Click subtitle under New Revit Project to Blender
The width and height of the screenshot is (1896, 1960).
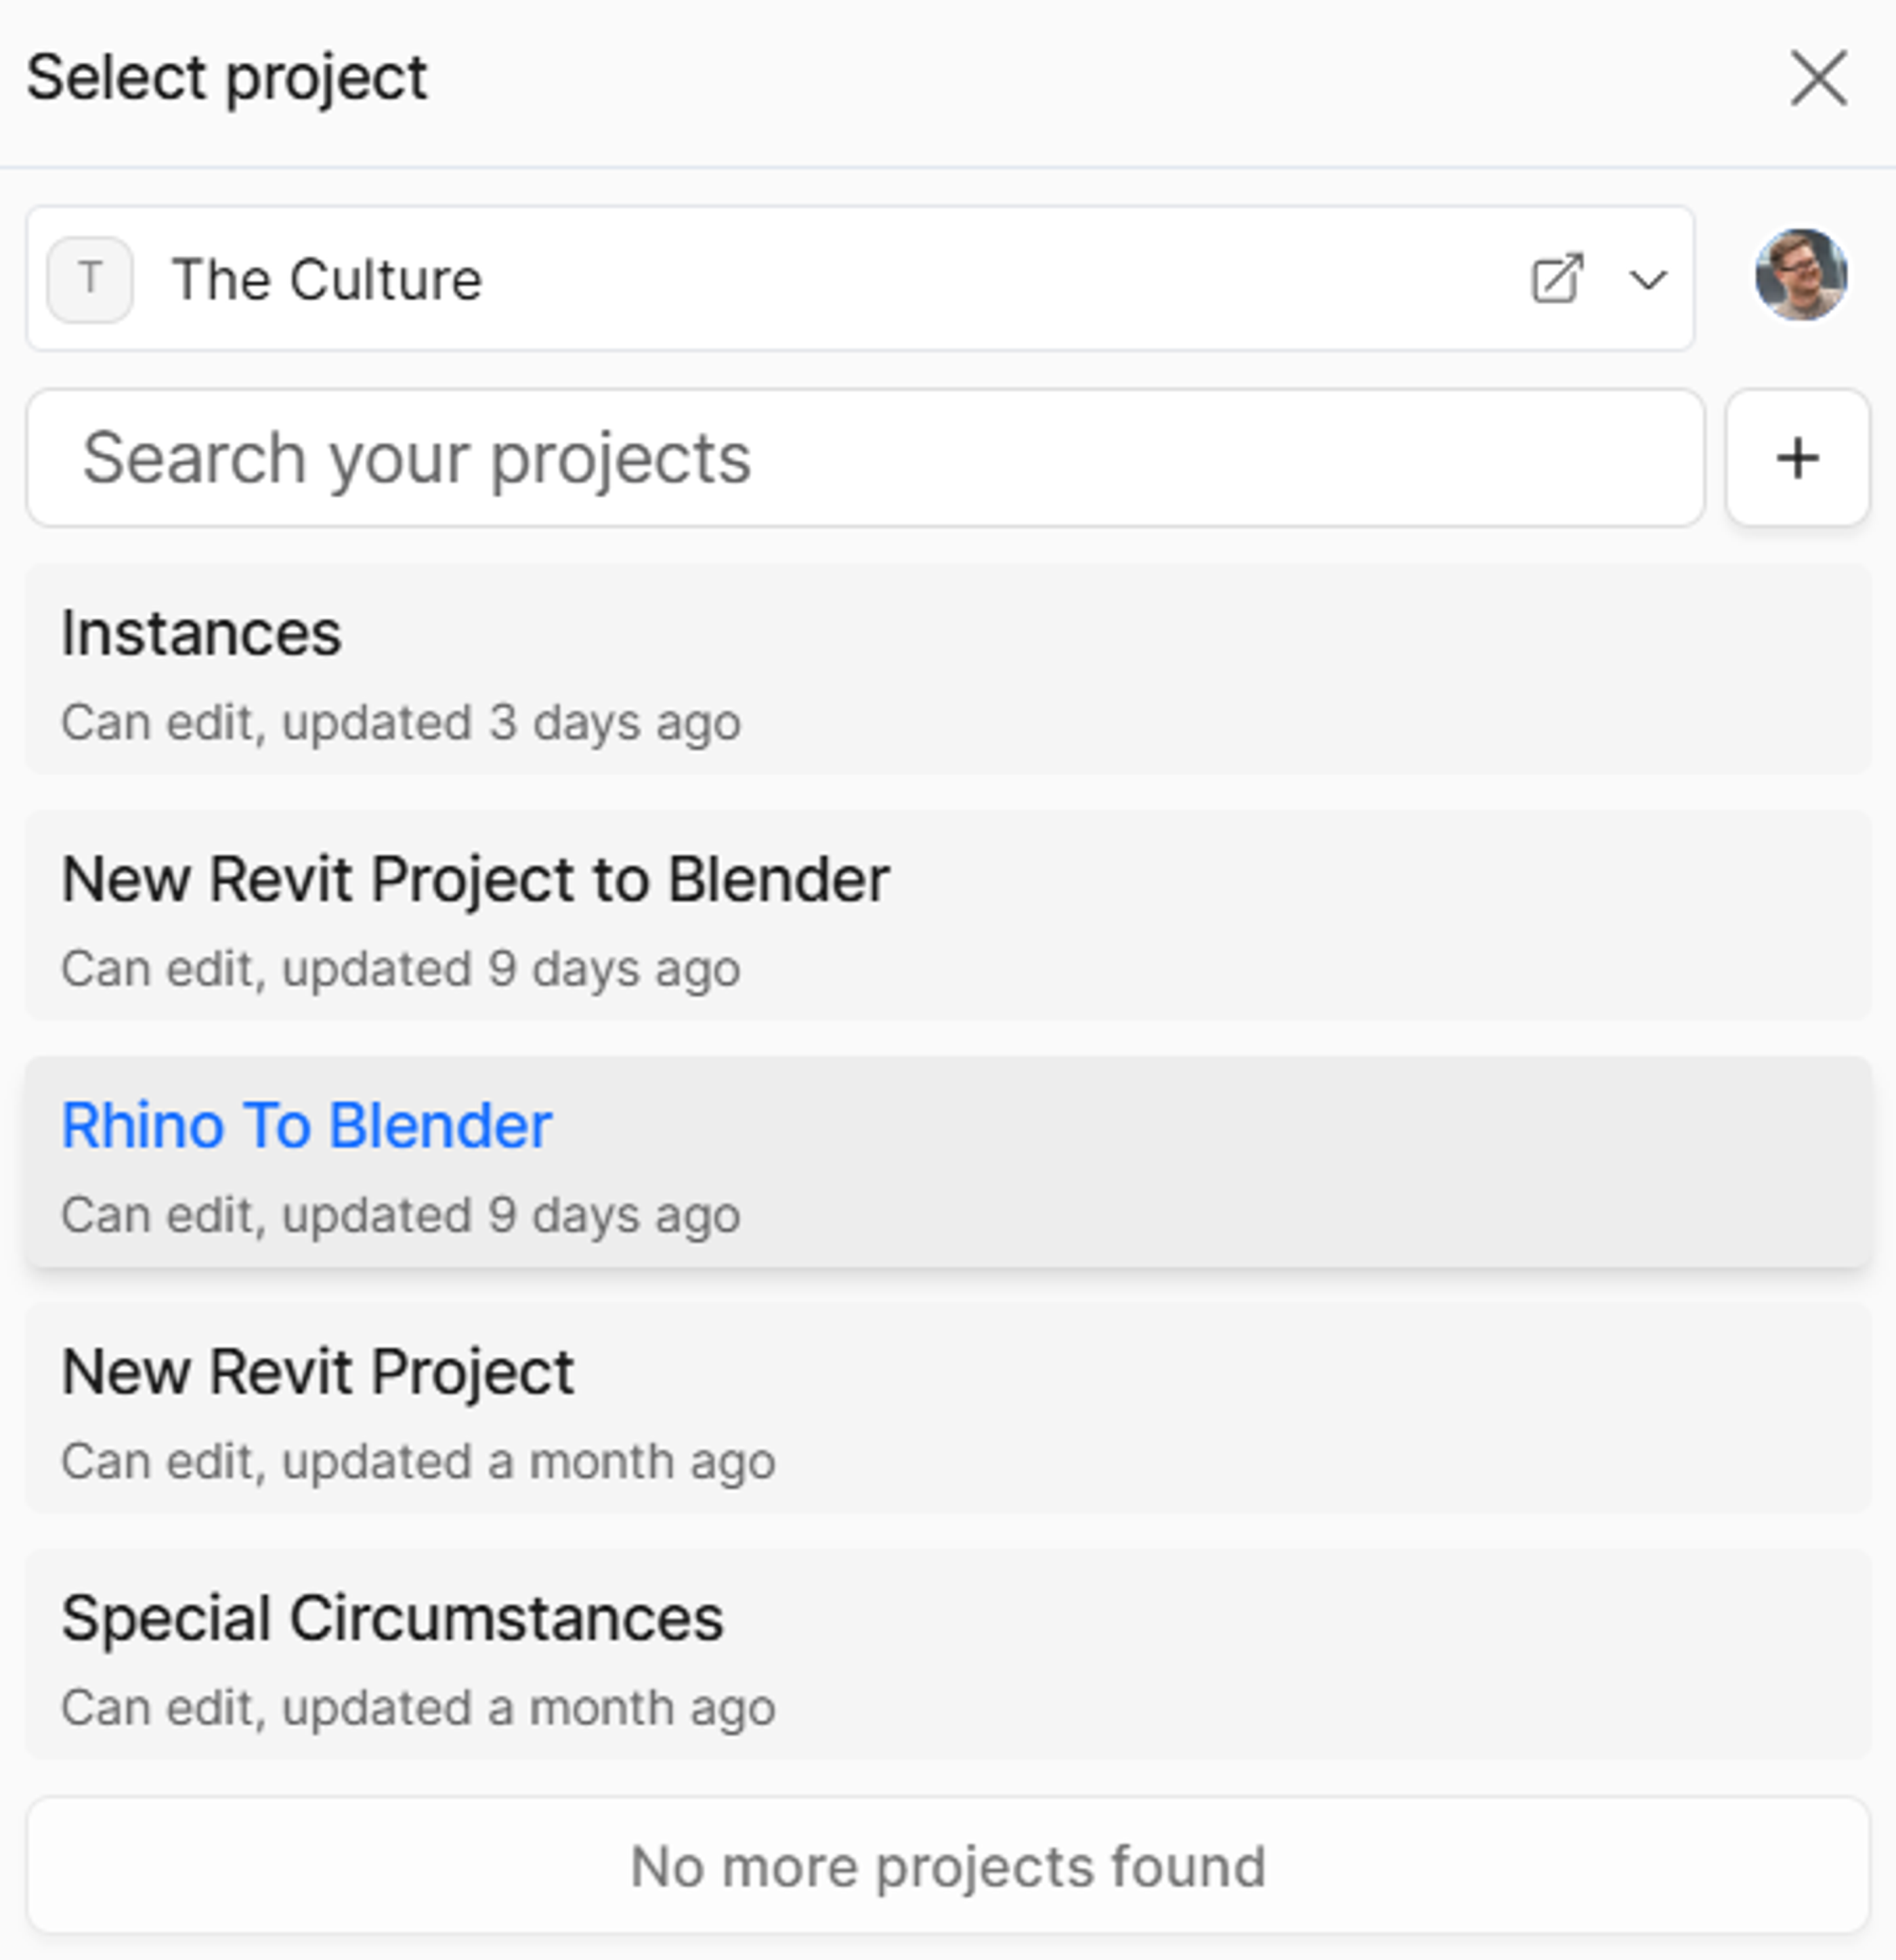[x=401, y=968]
